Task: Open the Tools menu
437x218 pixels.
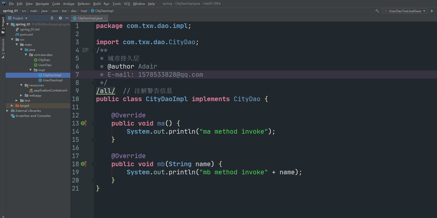Action: 117,4
